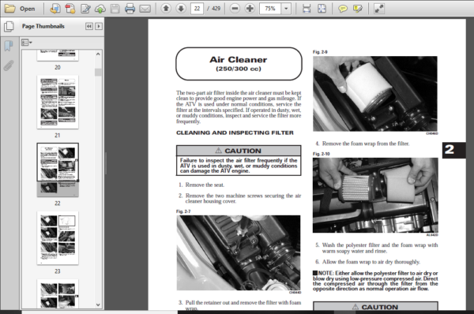Open the zoom level dropdown arrow
Viewport: 474px width, 314px height.
click(x=286, y=9)
